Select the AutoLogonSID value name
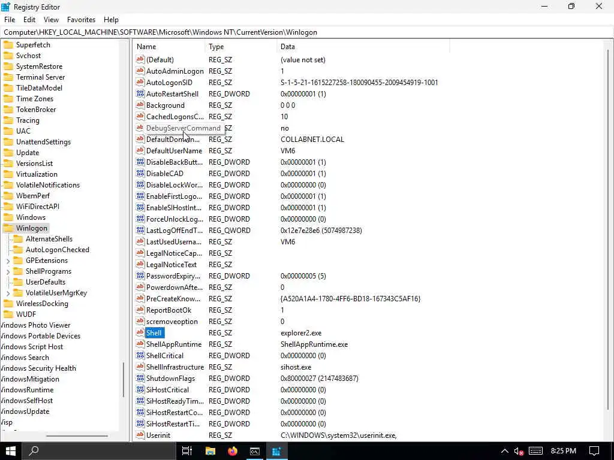This screenshot has width=614, height=460. click(x=169, y=83)
